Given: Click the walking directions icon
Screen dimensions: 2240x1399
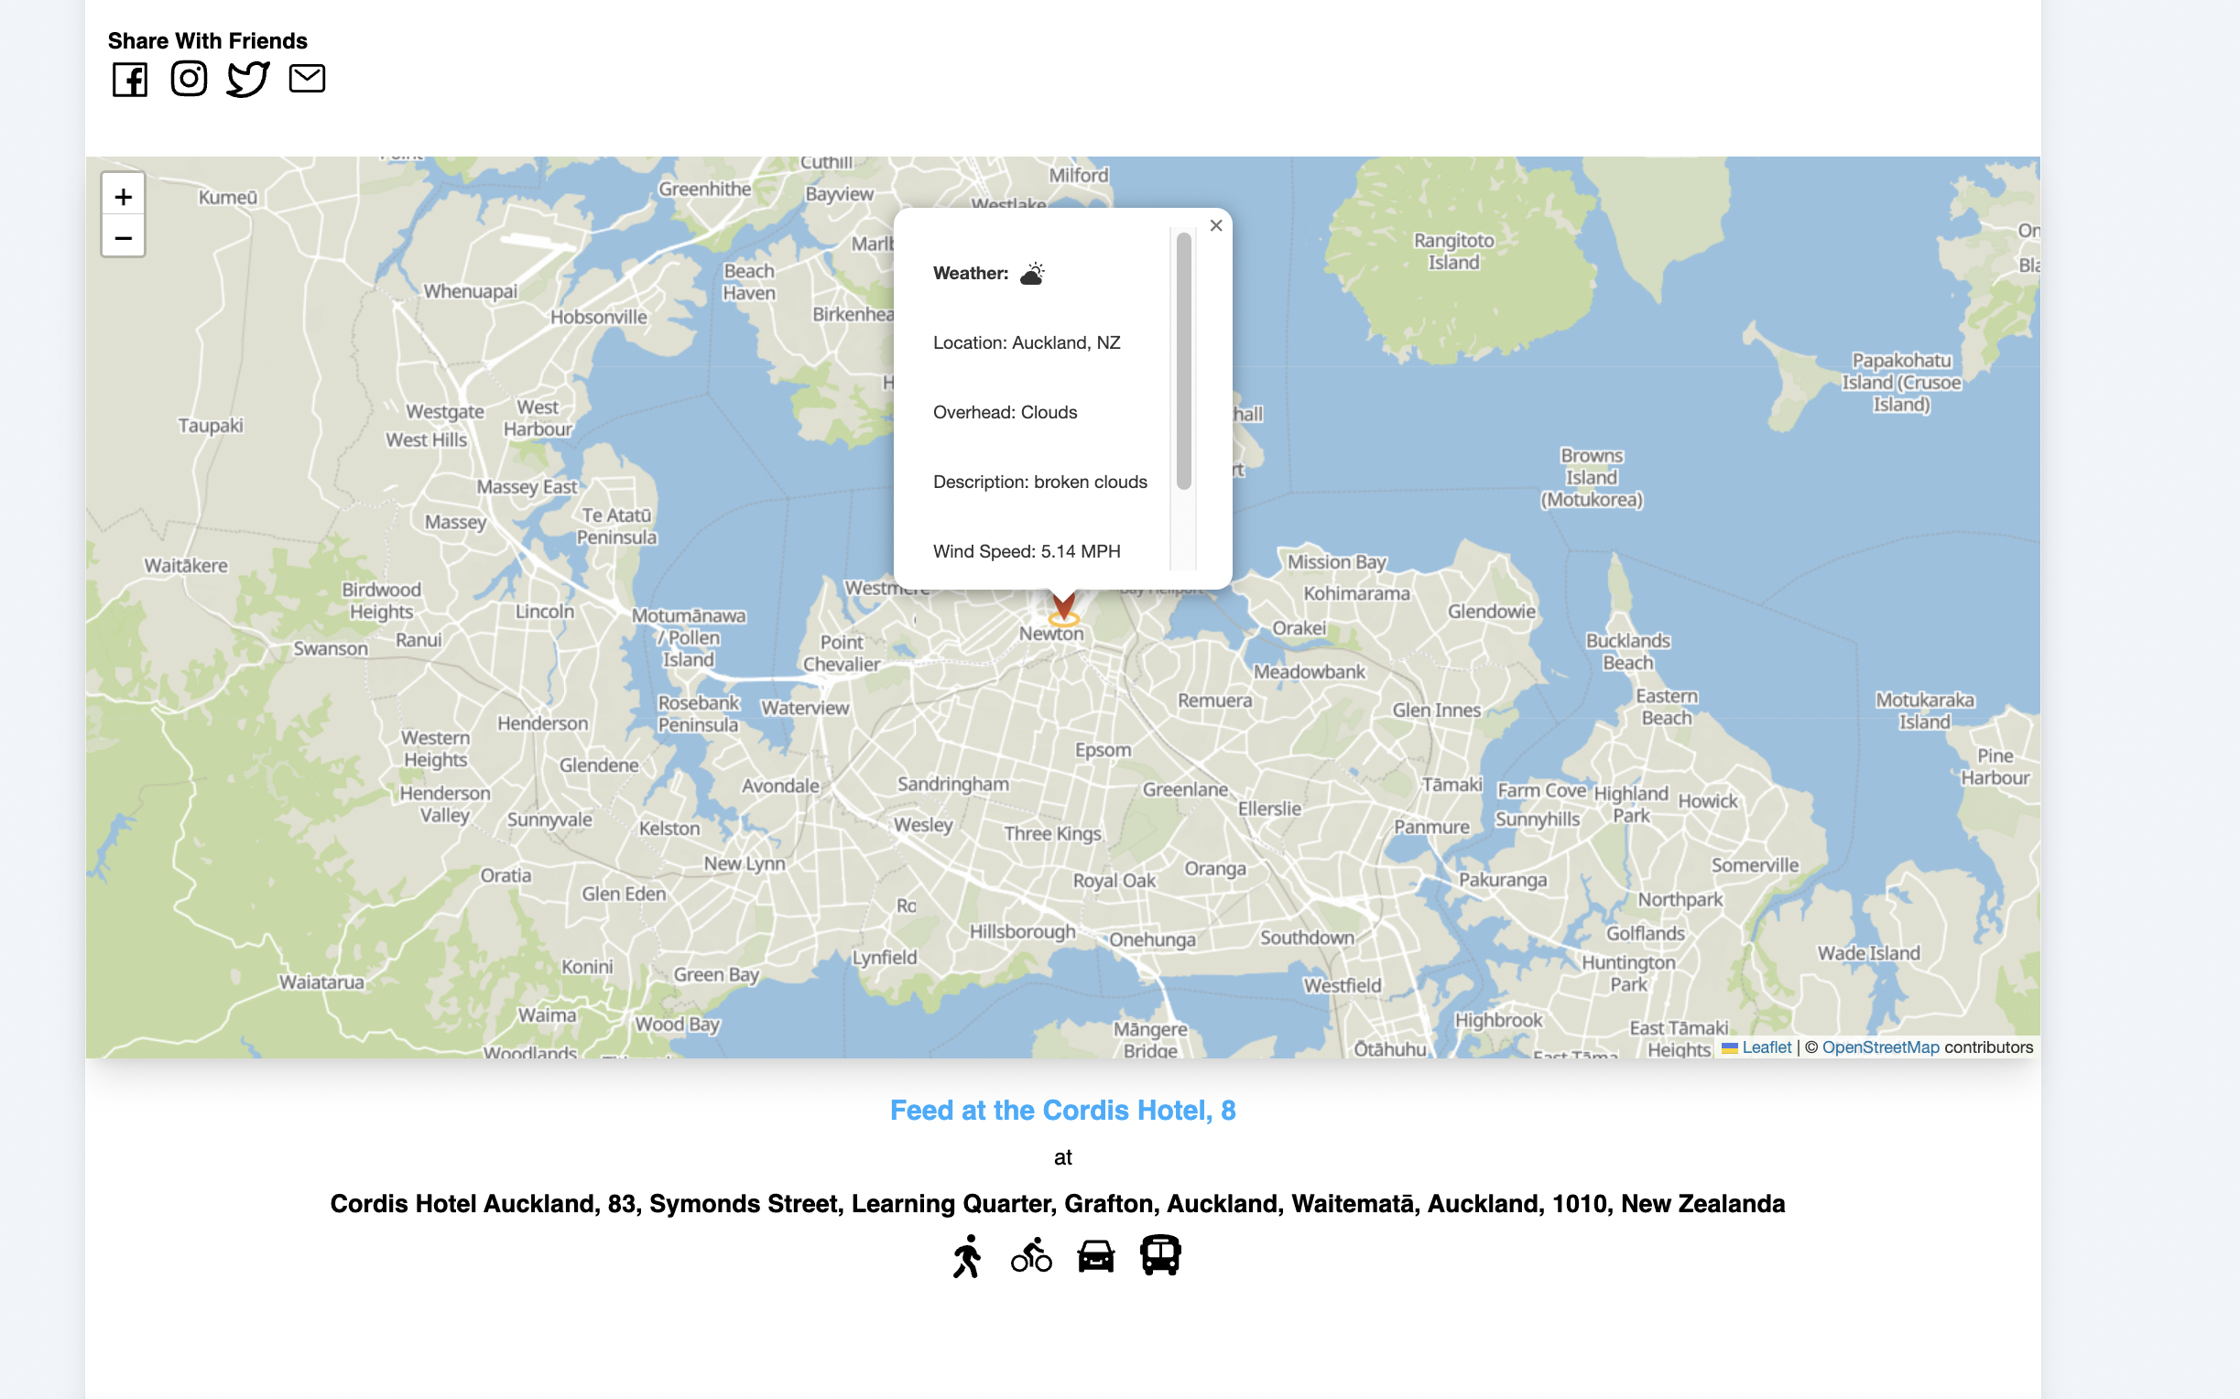Looking at the screenshot, I should point(969,1255).
